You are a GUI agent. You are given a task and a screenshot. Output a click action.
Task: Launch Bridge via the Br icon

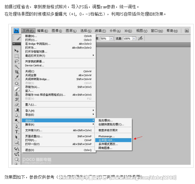tap(187, 31)
